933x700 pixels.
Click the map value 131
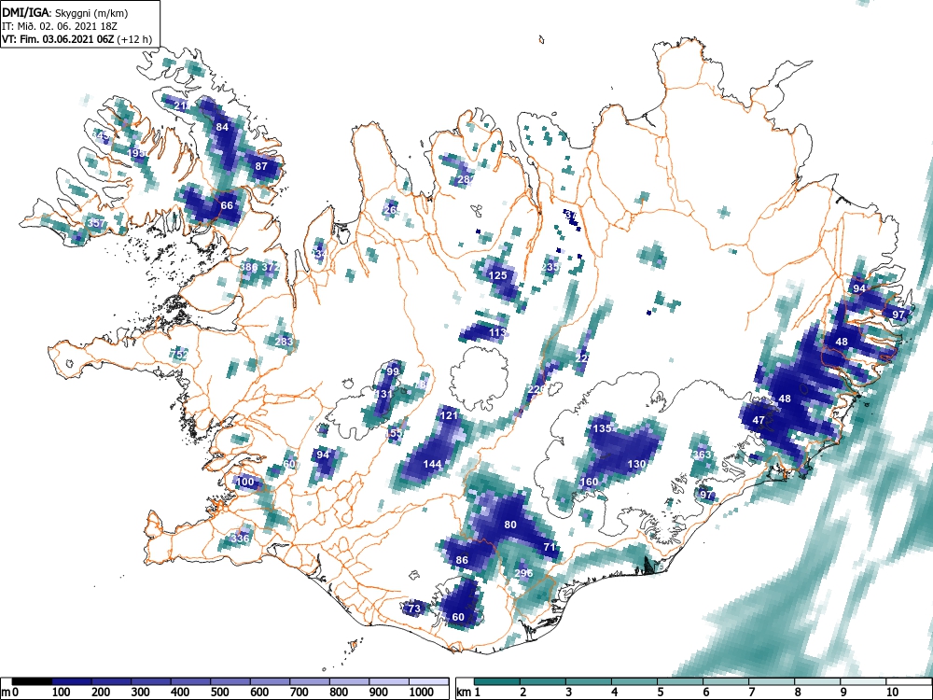pos(383,394)
